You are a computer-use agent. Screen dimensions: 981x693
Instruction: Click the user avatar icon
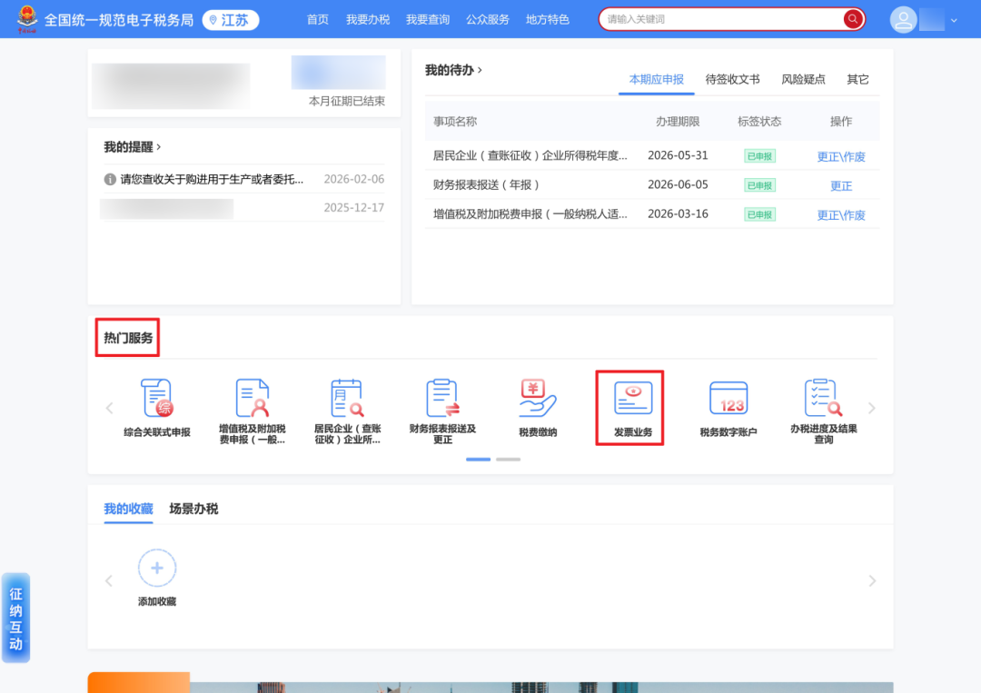point(903,20)
